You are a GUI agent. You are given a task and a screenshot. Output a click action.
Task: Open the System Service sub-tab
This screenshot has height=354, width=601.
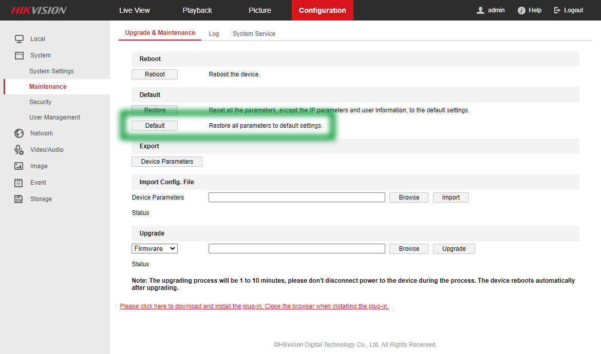[254, 34]
